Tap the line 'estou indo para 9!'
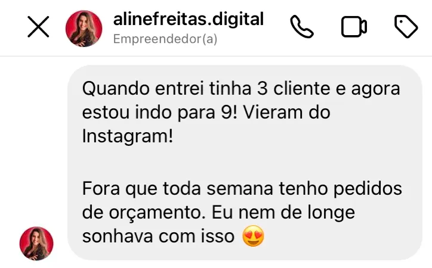 [159, 113]
